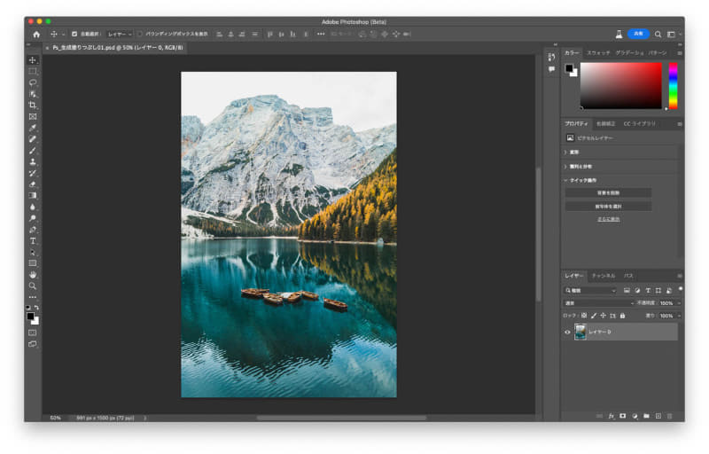Open the レイヤー auto-select dropdown in options bar

point(119,34)
